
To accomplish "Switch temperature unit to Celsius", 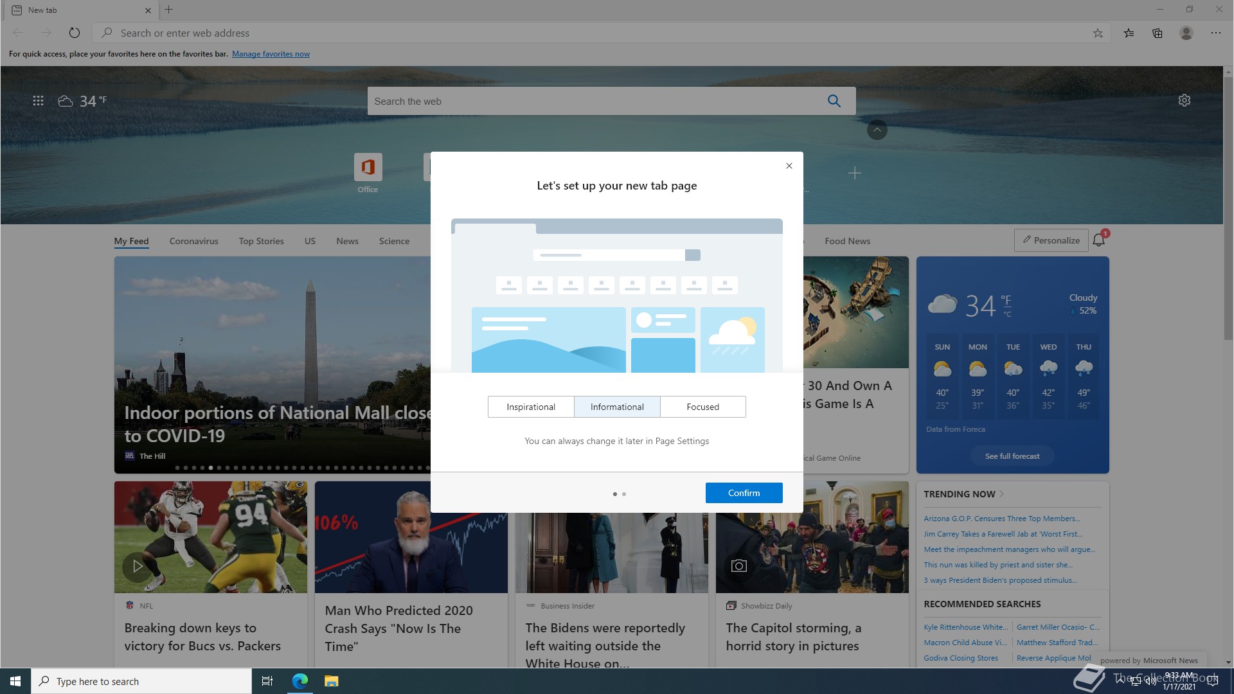I will 1008,314.
